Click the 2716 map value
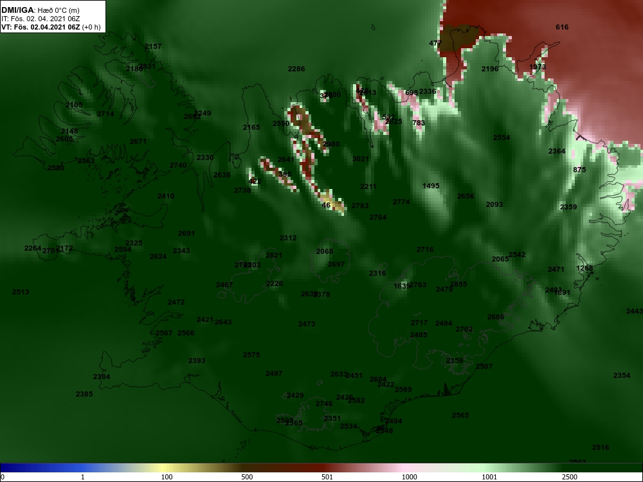 pos(425,249)
